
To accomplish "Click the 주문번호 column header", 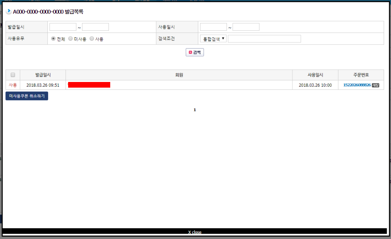I will pos(361,75).
